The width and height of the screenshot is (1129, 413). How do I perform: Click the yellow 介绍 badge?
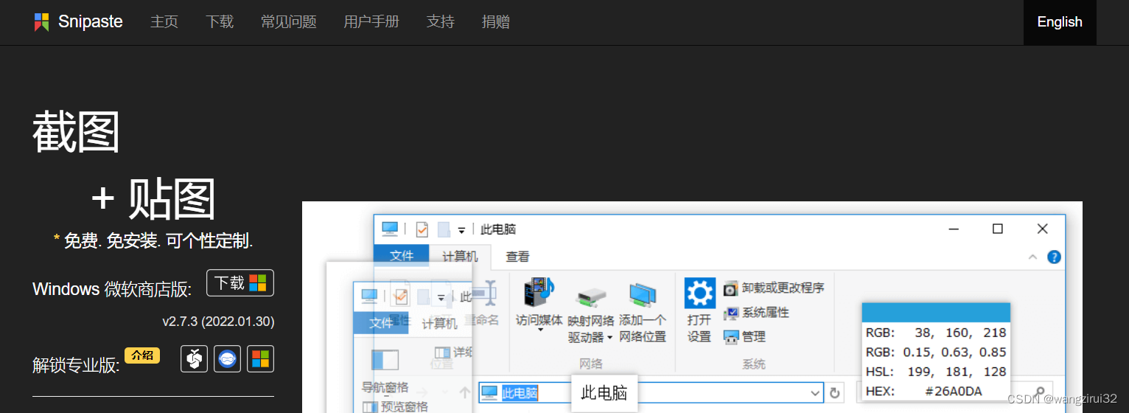[x=142, y=355]
